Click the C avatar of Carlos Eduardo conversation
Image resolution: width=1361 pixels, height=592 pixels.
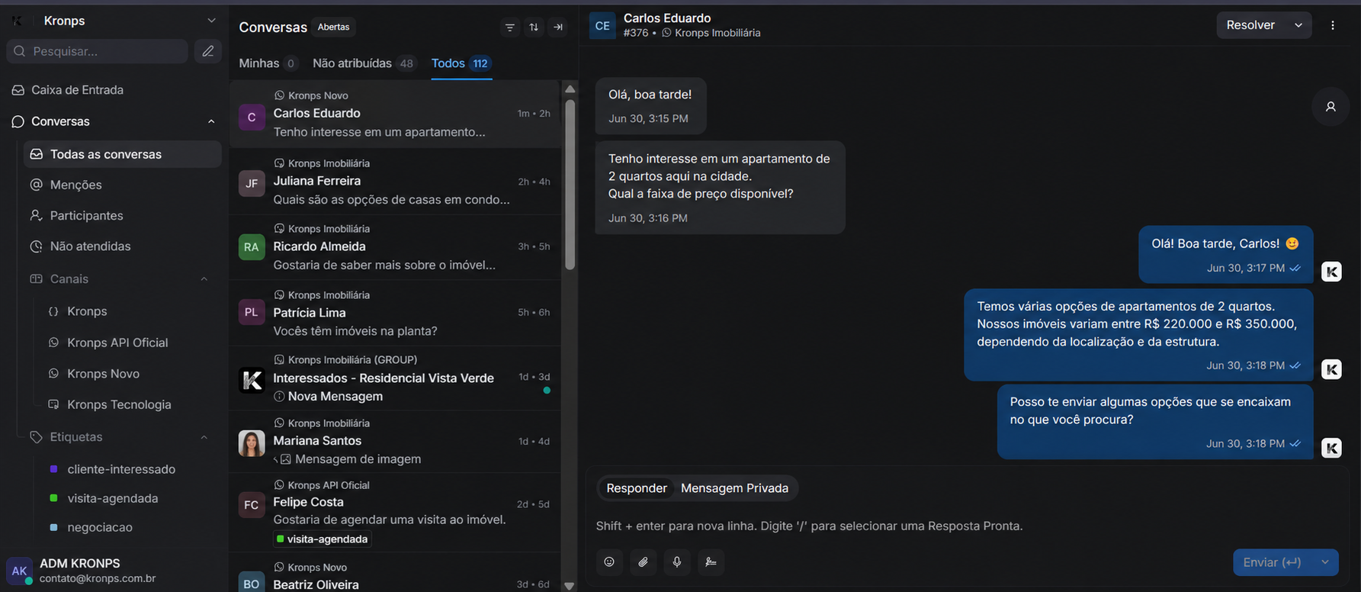pyautogui.click(x=252, y=117)
